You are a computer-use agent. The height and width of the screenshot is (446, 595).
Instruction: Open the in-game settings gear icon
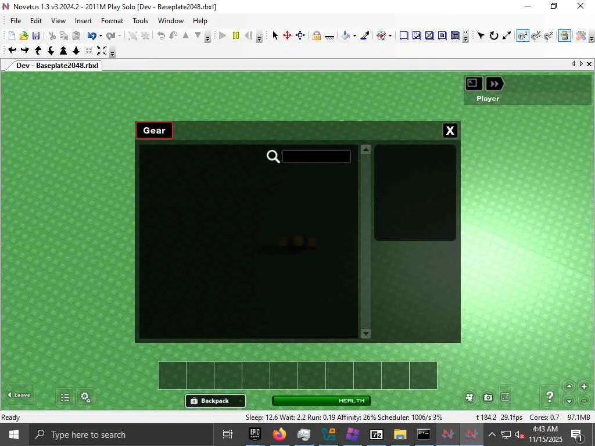coord(85,397)
